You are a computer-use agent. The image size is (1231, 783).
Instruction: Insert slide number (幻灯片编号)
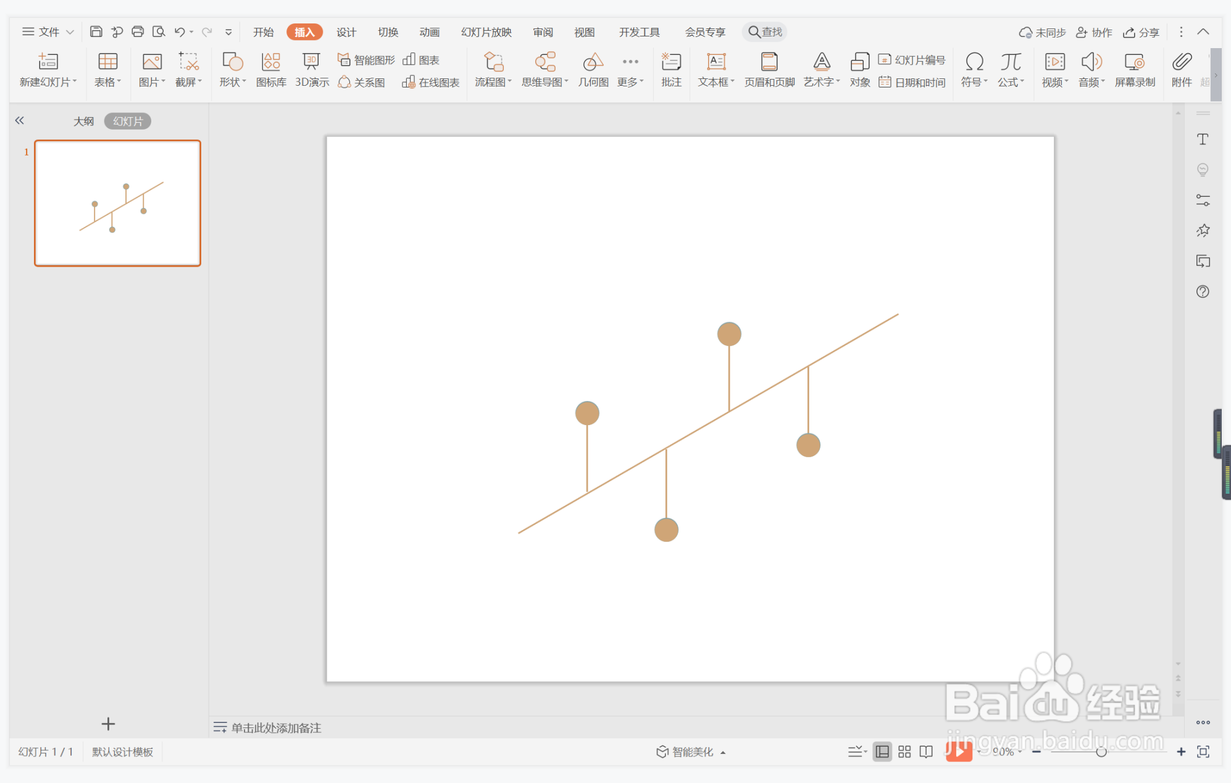(912, 60)
